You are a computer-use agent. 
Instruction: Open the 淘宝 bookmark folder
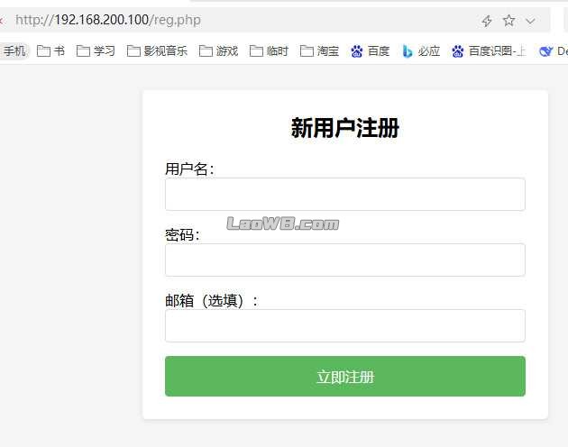tap(320, 51)
